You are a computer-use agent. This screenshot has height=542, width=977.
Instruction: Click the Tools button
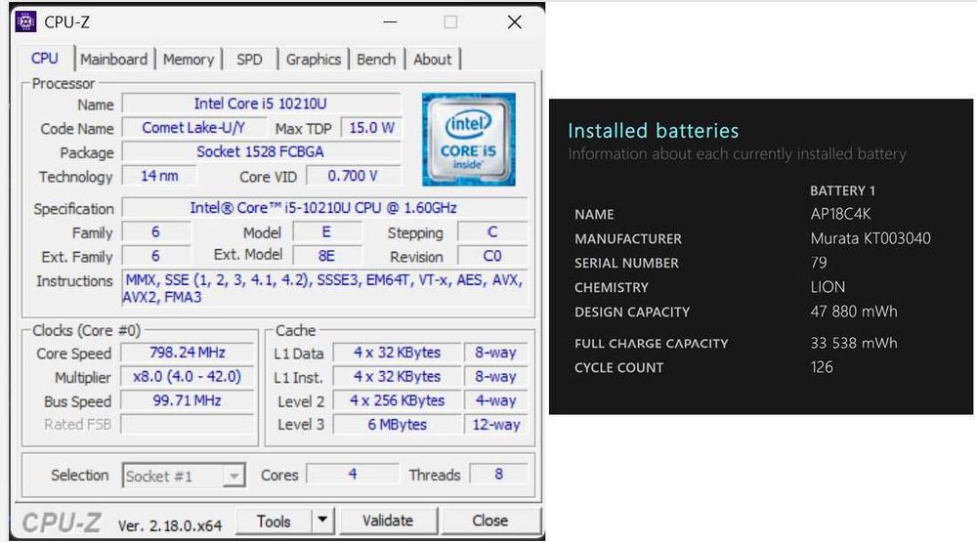click(275, 521)
